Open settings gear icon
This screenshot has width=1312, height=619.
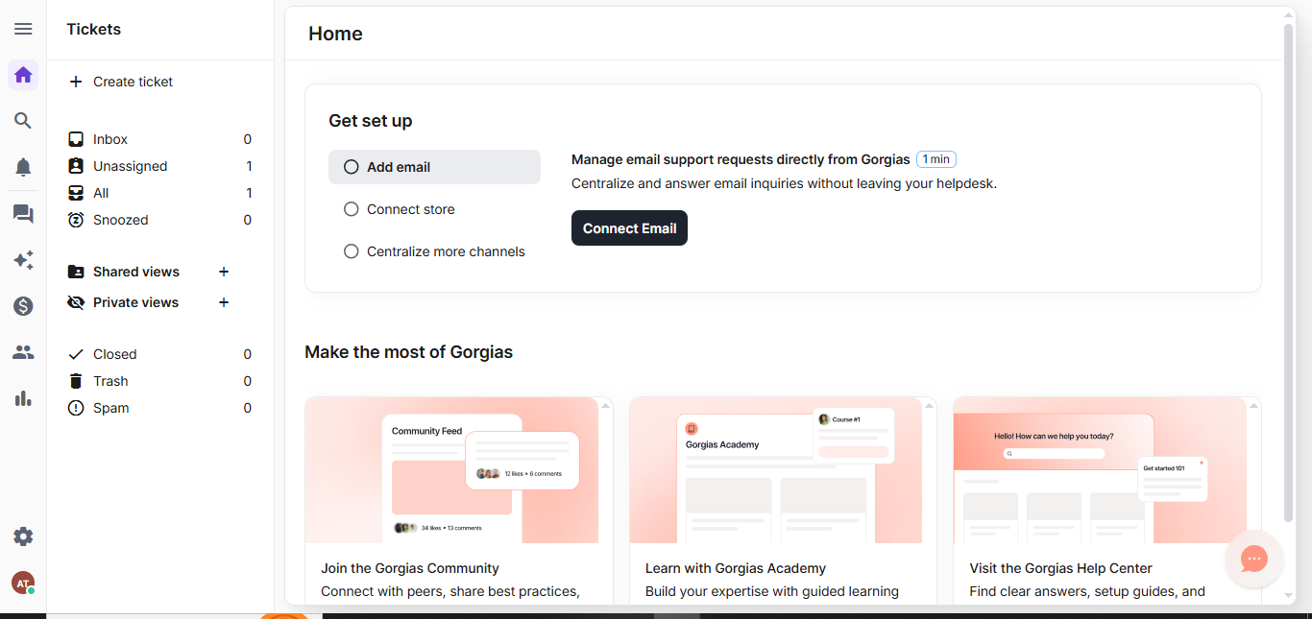click(x=23, y=536)
